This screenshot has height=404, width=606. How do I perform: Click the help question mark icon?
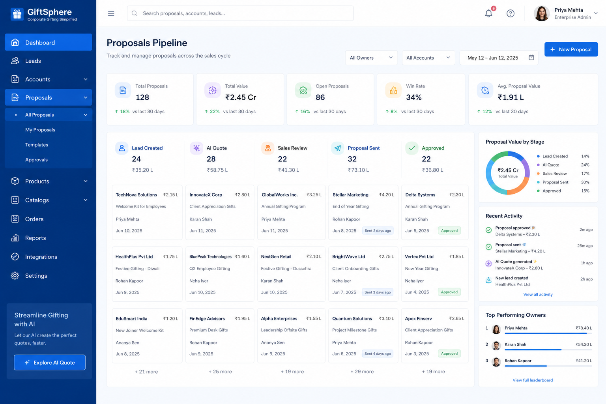click(511, 13)
